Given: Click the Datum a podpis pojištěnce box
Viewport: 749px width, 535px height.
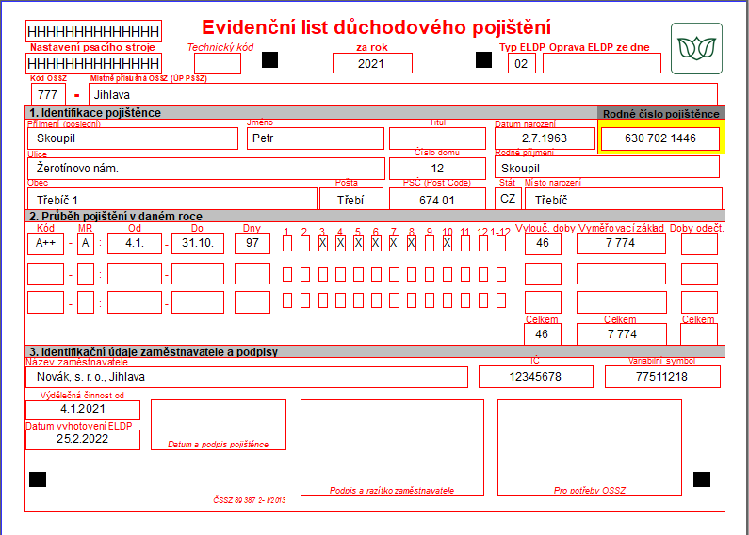Looking at the screenshot, I should pyautogui.click(x=219, y=425).
